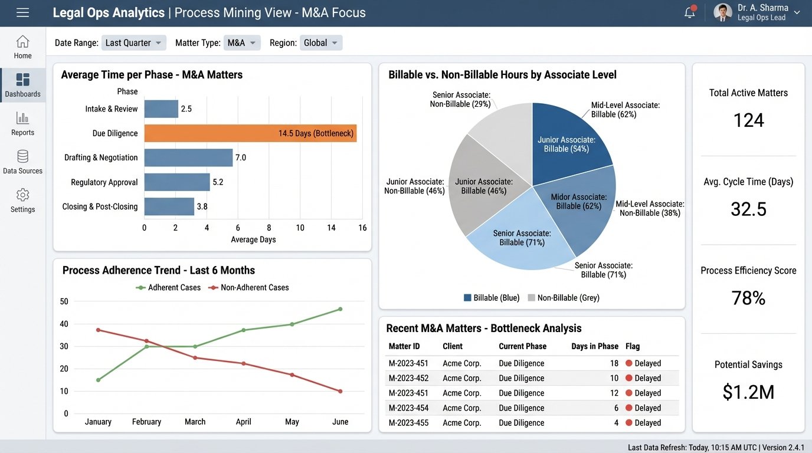Toggle Billable (Blue) in pie chart legend
812x453 pixels.
click(492, 297)
